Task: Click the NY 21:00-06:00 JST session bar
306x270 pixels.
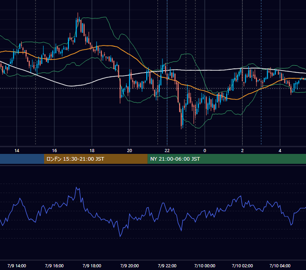Action: pos(226,159)
